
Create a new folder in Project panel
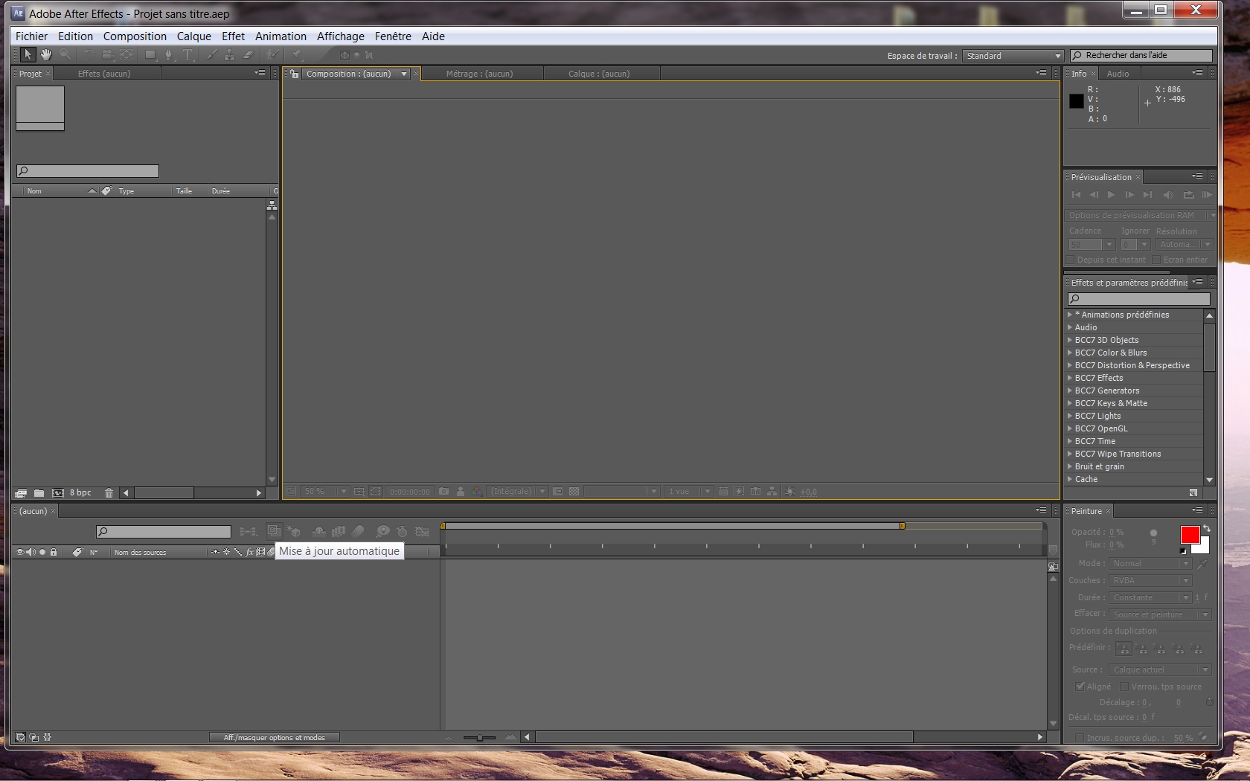click(x=39, y=493)
